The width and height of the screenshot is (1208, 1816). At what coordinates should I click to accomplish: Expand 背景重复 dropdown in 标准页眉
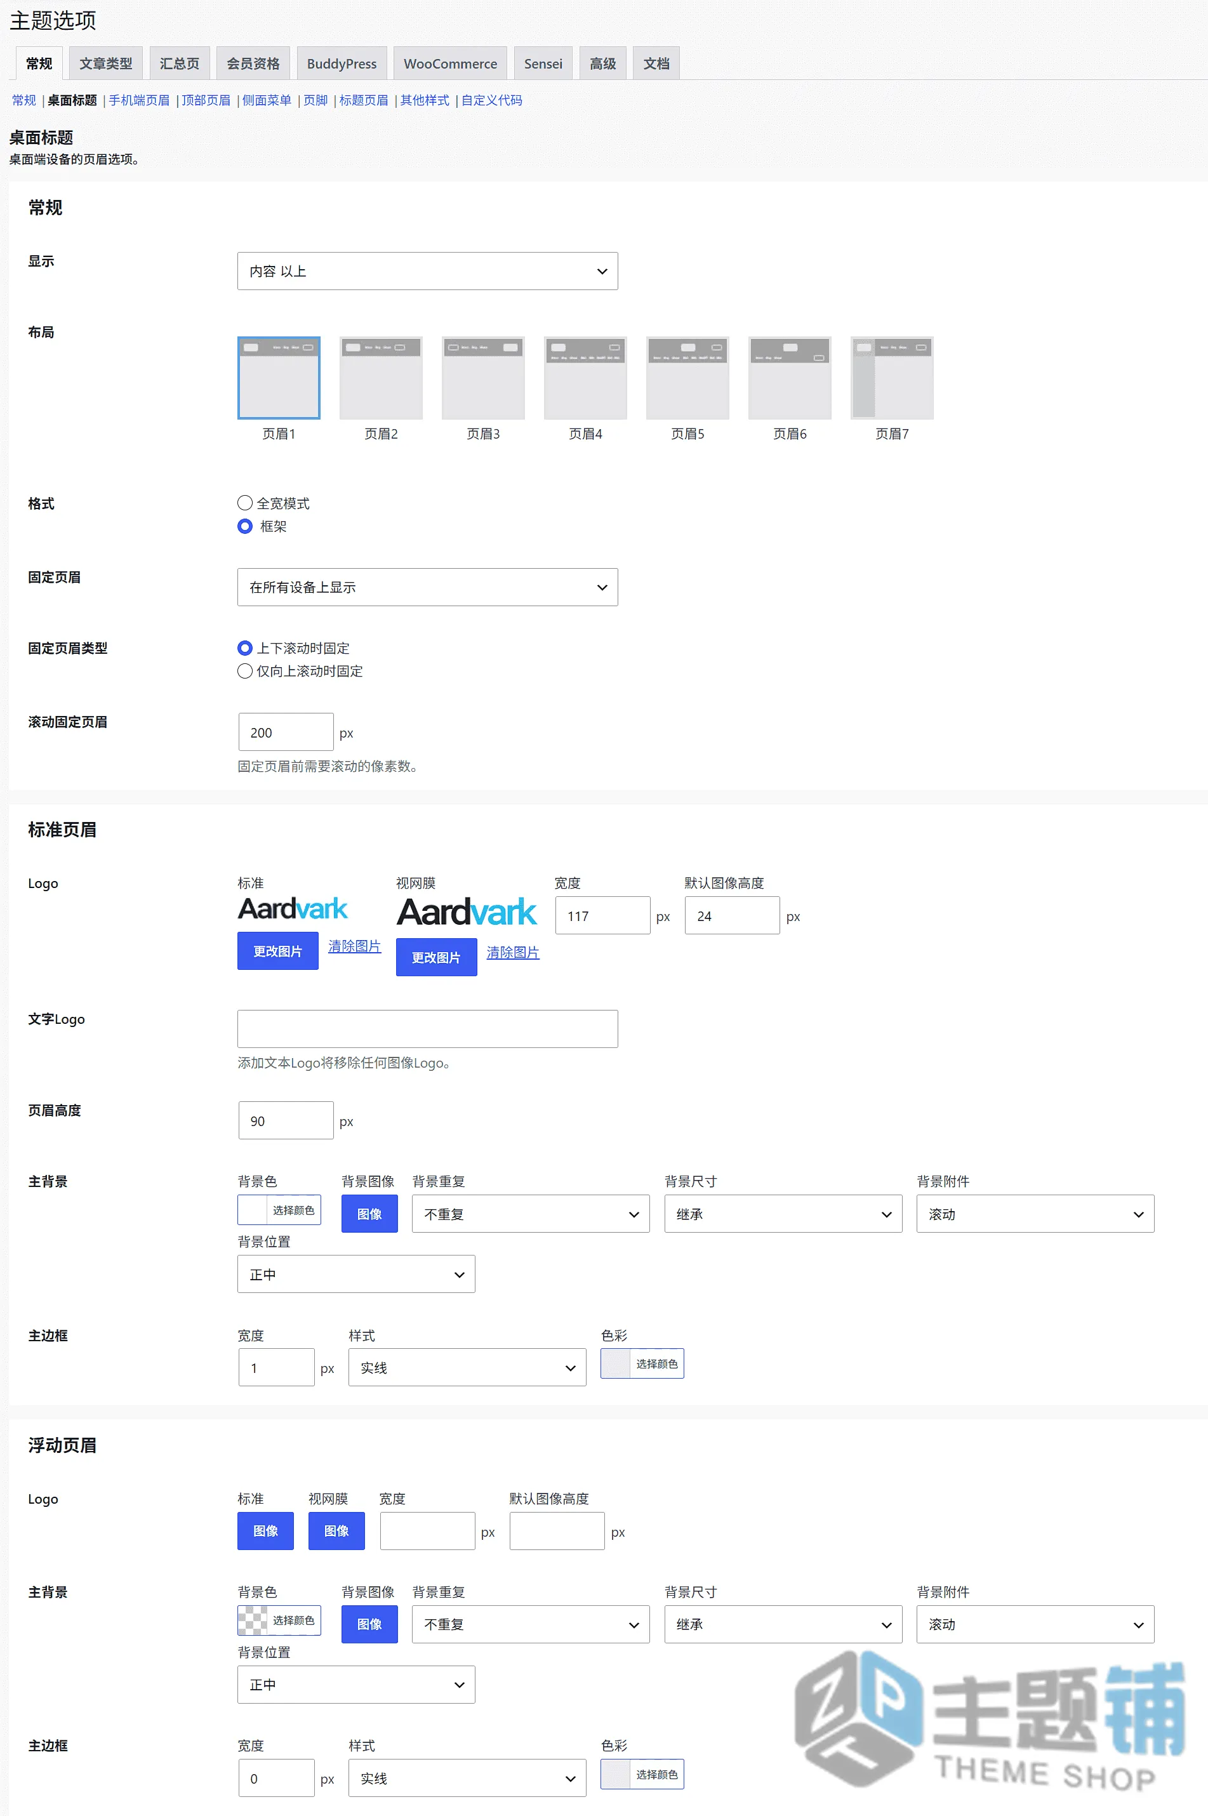tap(531, 1214)
